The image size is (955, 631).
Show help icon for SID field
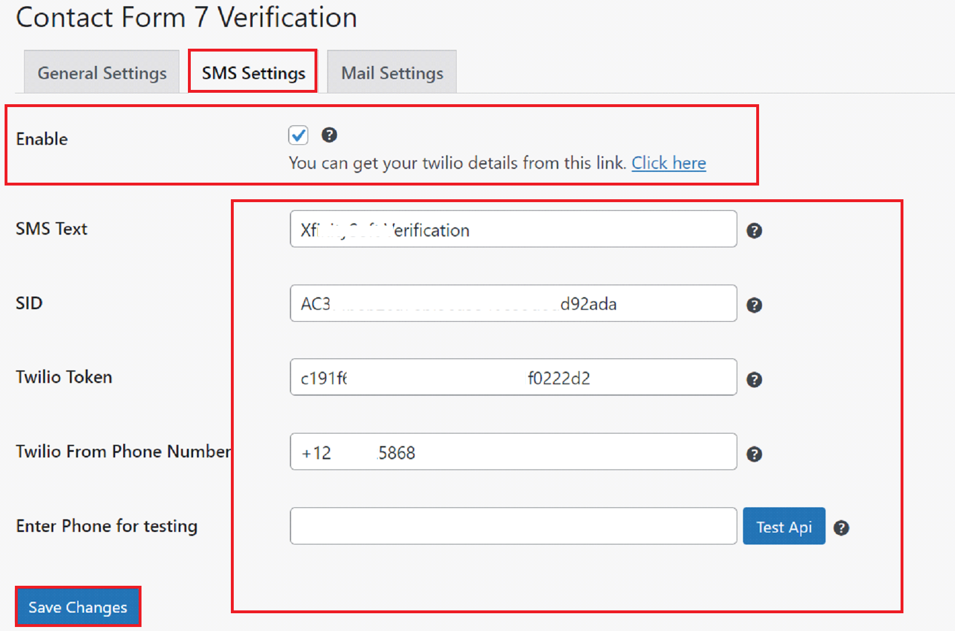[754, 305]
